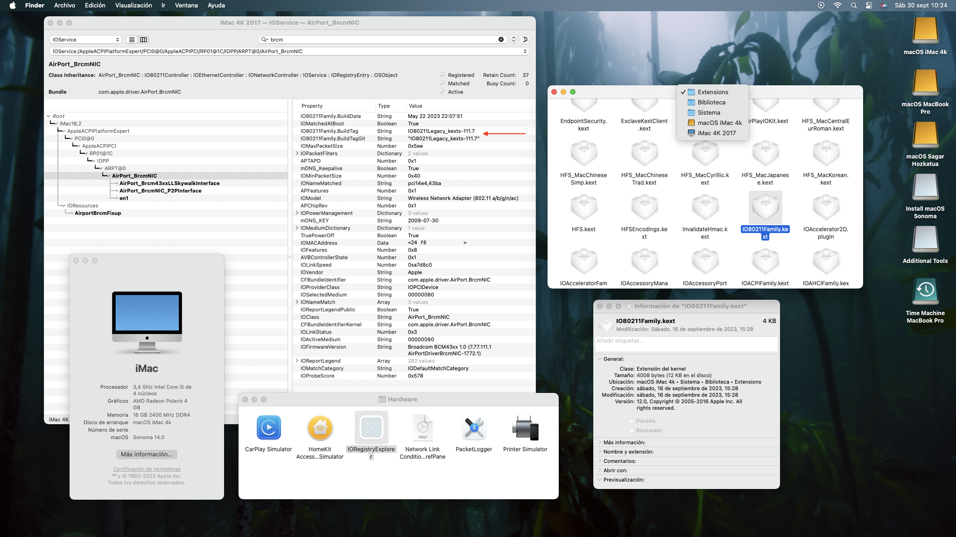
Task: Click the Más información... button
Action: (147, 454)
